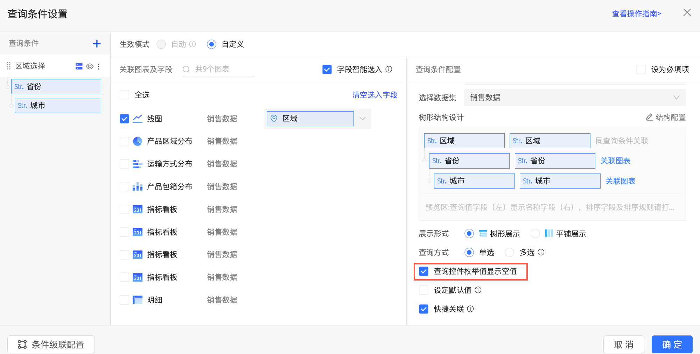Check 全选 checkbox
This screenshot has height=354, width=700.
click(x=124, y=95)
